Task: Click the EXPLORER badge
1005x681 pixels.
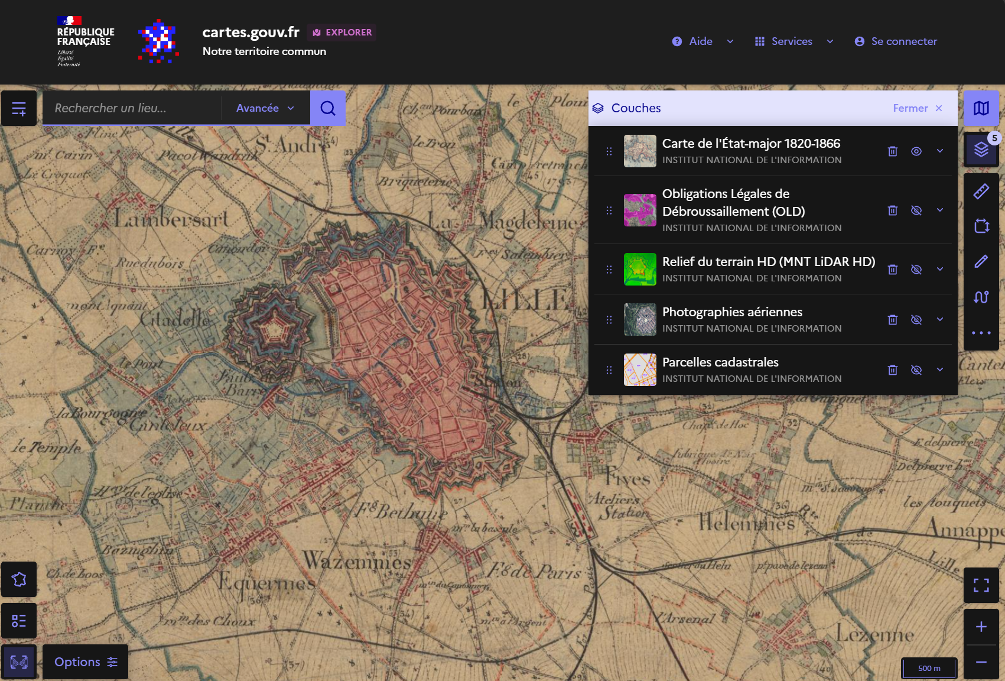Action: pyautogui.click(x=342, y=33)
